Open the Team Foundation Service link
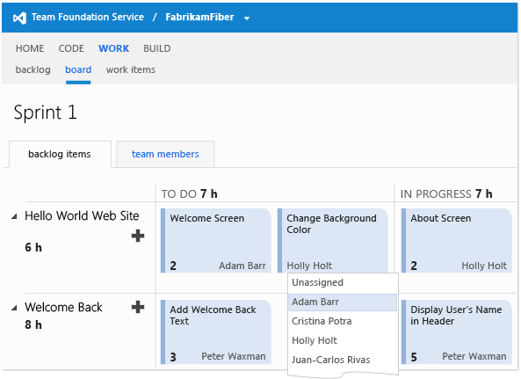 tap(88, 17)
